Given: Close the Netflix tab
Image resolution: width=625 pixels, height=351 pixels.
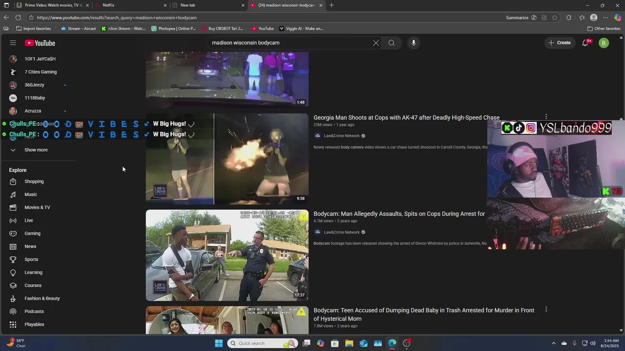Looking at the screenshot, I should coord(165,5).
